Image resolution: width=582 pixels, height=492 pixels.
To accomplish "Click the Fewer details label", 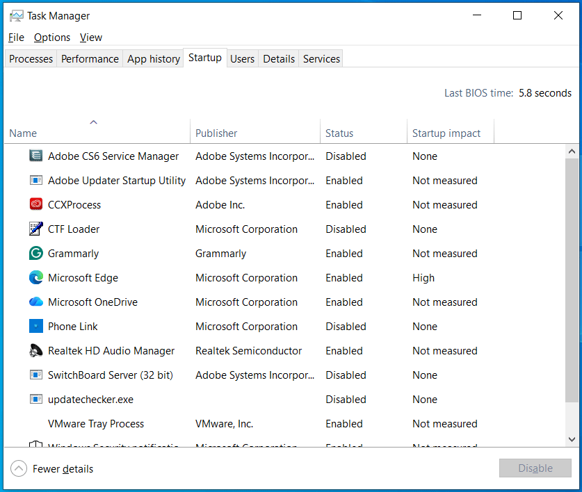I will (x=62, y=468).
